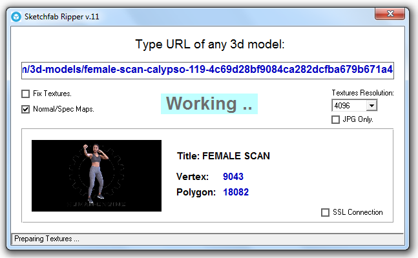The height and width of the screenshot is (258, 418).
Task: Click the model URL input field
Action: pos(209,70)
